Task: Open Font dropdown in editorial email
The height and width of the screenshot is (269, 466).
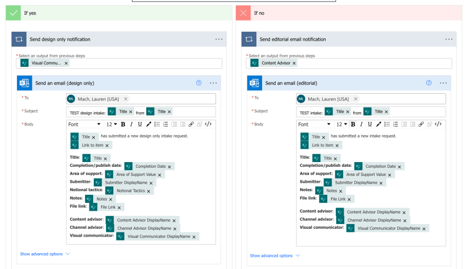Action: [x=315, y=124]
